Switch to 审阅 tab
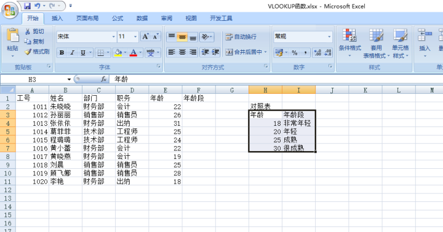Image resolution: width=443 pixels, height=232 pixels. click(167, 18)
